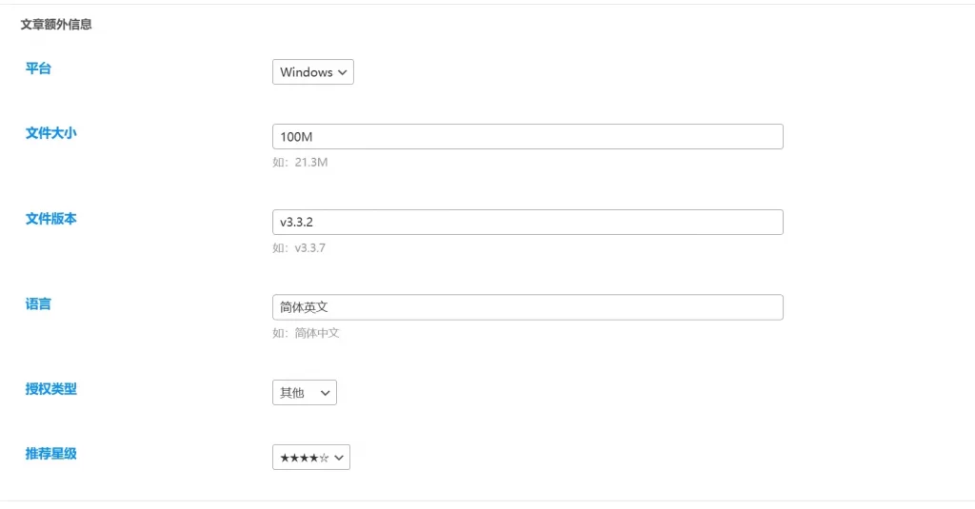Click the 语言 label
Image resolution: width=975 pixels, height=509 pixels.
(38, 304)
